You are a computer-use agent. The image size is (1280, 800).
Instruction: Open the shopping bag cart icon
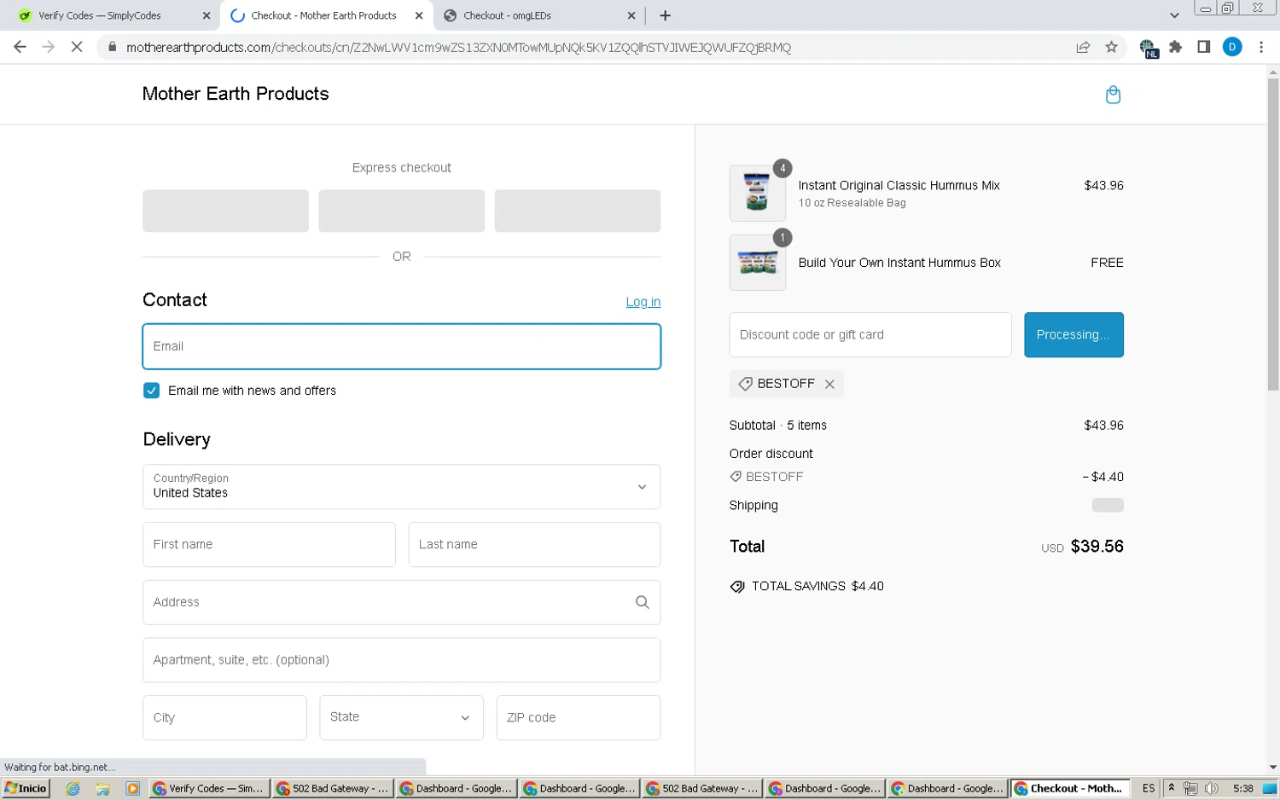[1113, 95]
